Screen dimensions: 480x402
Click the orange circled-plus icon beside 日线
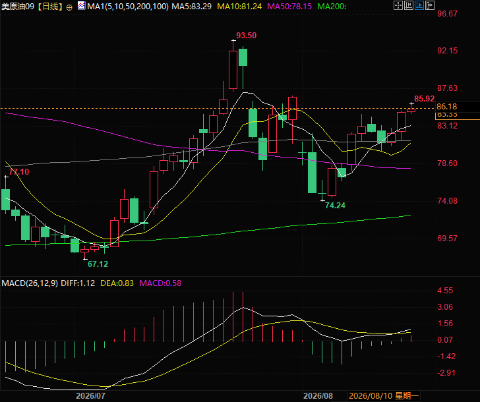(69, 7)
